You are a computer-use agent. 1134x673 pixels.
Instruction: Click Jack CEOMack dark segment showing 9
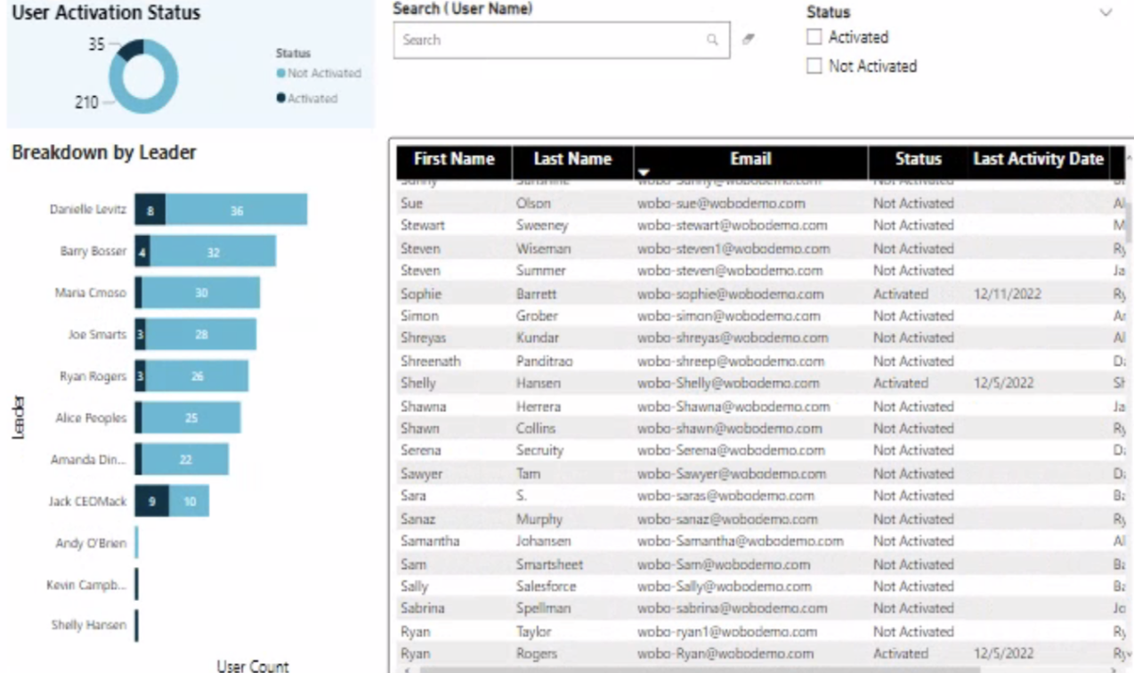(152, 500)
